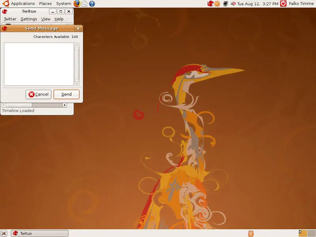Viewport: 316px width, 237px height.
Task: Select the Twitux taskbar button
Action: pyautogui.click(x=40, y=233)
